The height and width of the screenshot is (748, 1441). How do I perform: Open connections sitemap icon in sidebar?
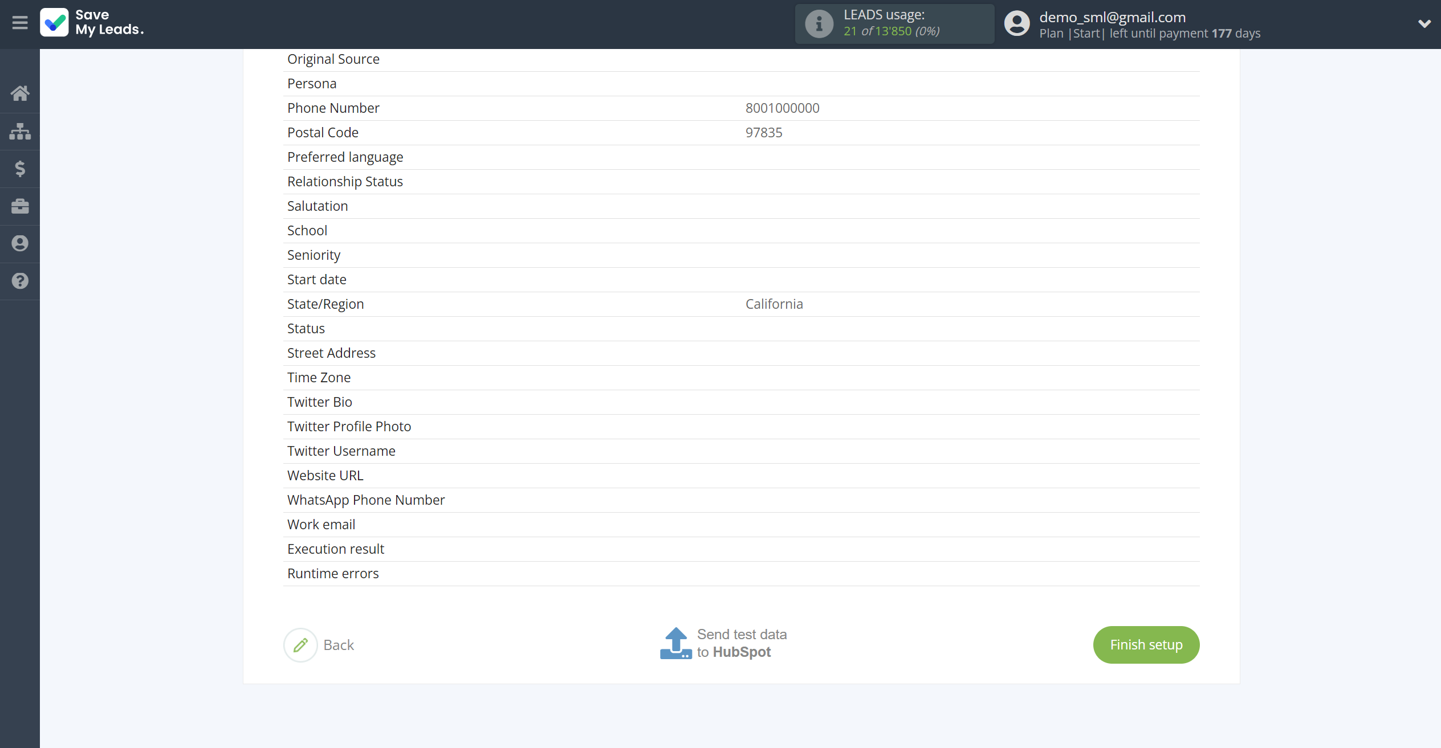[x=20, y=131]
